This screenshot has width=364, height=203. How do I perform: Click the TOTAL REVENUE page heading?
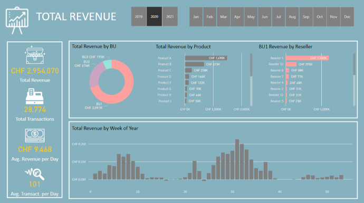[x=76, y=17]
